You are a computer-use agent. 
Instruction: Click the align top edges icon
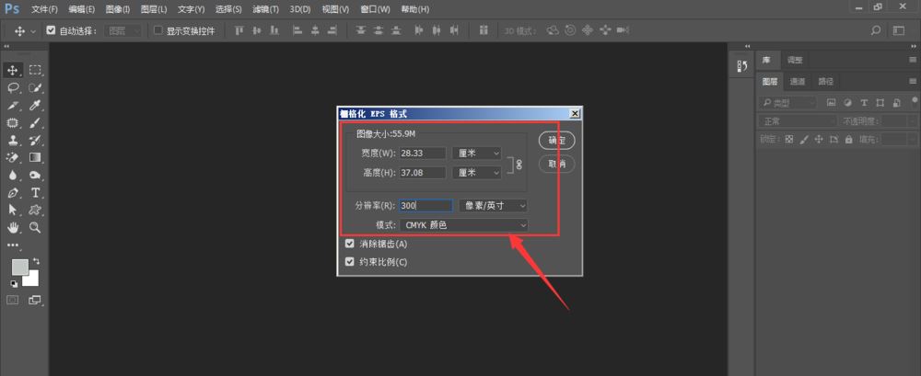[x=239, y=30]
